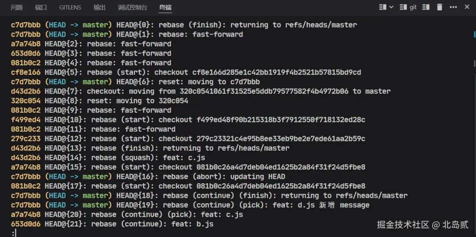The width and height of the screenshot is (476, 237).
Task: Close the panel with the X icon
Action: [467, 7]
